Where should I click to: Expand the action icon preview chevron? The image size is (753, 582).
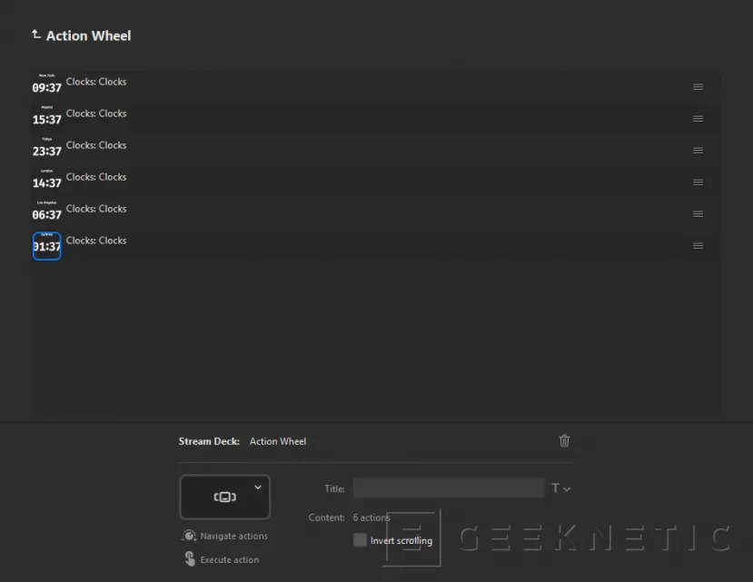coord(258,488)
